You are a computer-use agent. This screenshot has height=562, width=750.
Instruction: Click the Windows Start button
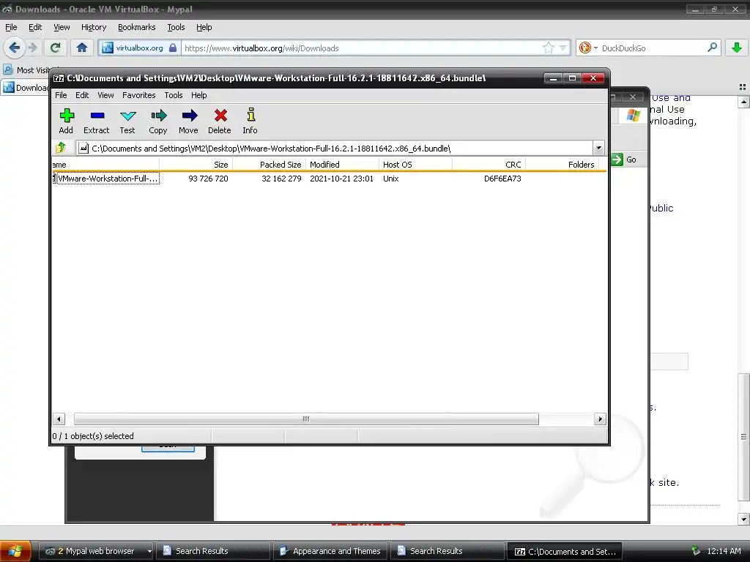15,551
